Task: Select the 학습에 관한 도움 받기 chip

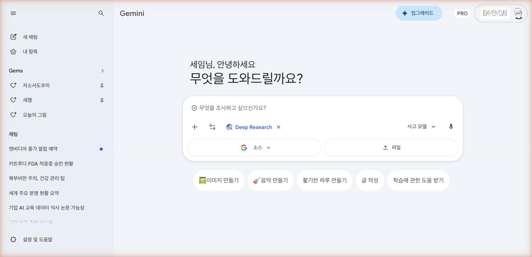Action: pos(418,180)
